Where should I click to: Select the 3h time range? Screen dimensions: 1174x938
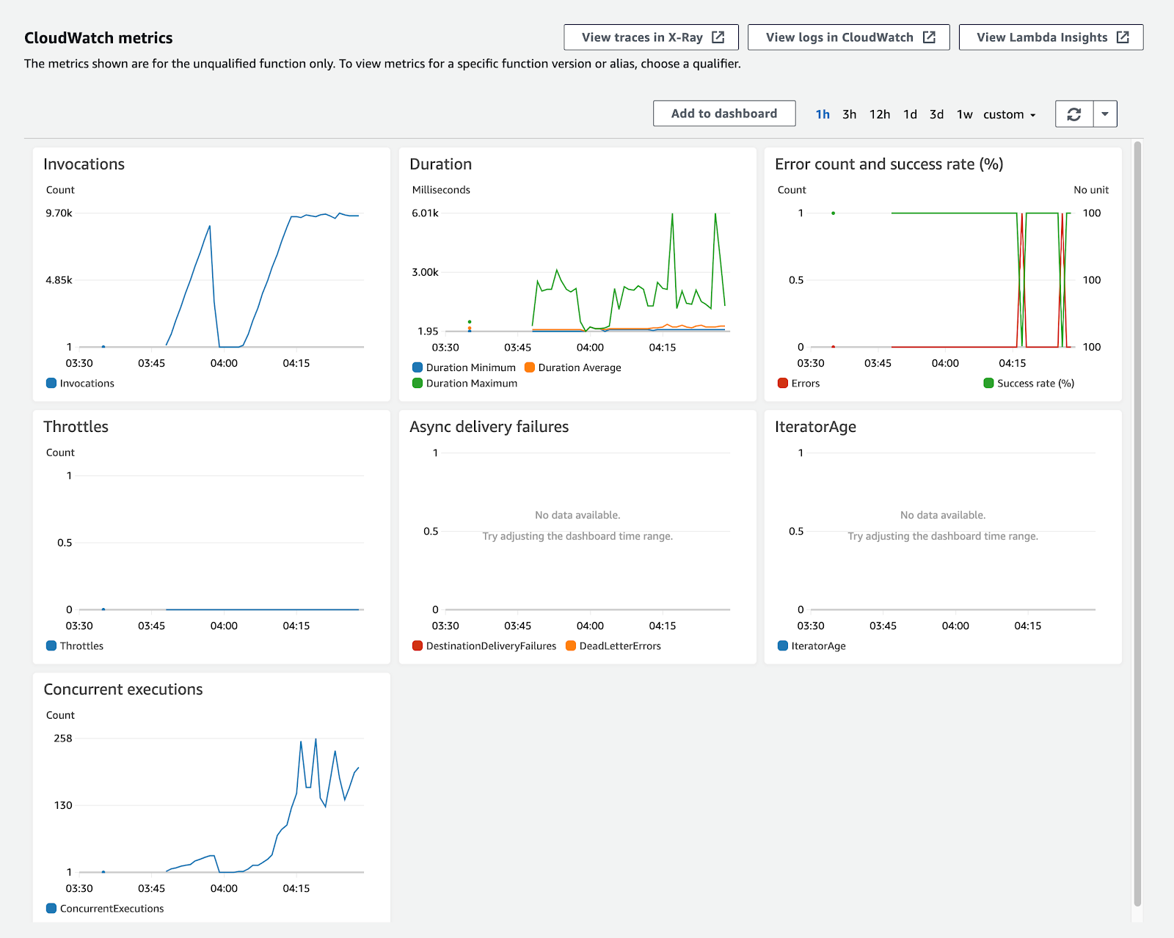coord(850,114)
